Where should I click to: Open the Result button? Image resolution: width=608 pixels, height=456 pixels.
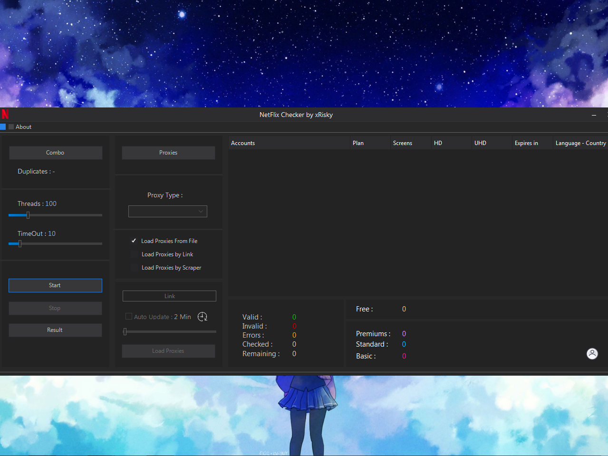click(55, 330)
